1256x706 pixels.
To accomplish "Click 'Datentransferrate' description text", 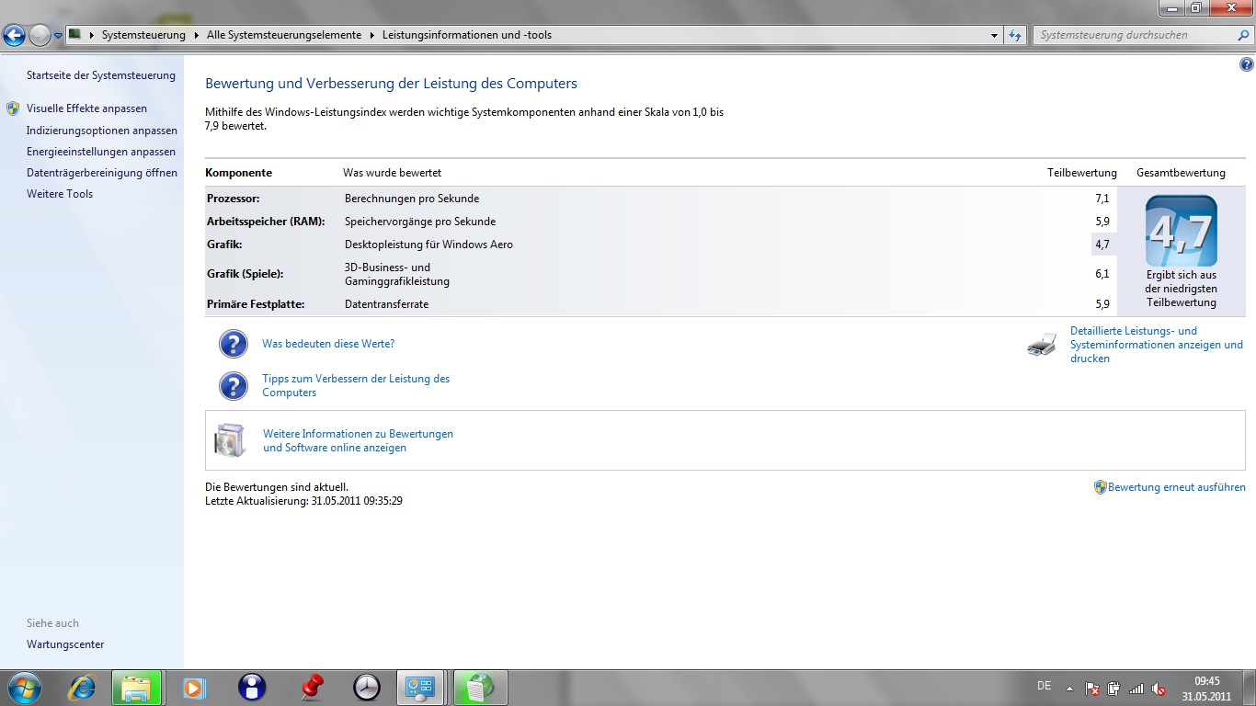I will [x=386, y=304].
